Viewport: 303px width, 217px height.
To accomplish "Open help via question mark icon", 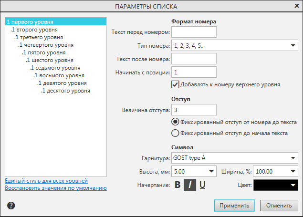I will [11, 206].
